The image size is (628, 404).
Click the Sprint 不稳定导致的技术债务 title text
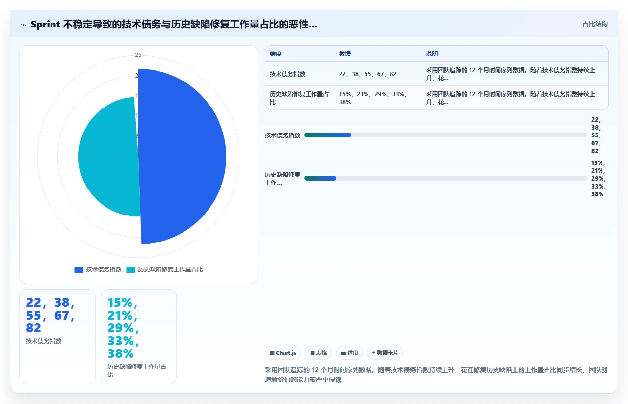tap(174, 25)
